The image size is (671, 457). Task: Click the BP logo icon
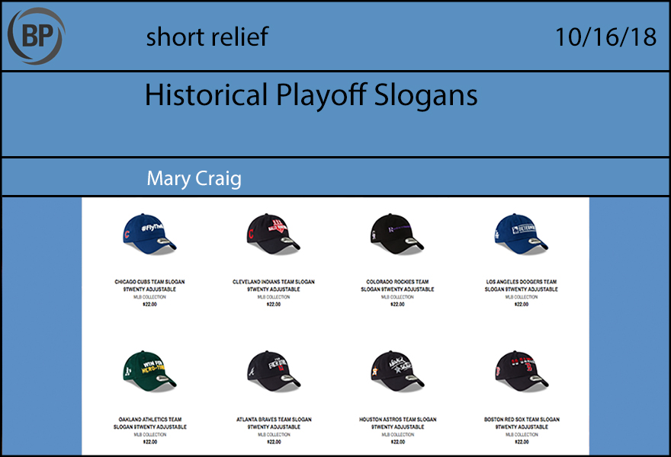coord(36,36)
